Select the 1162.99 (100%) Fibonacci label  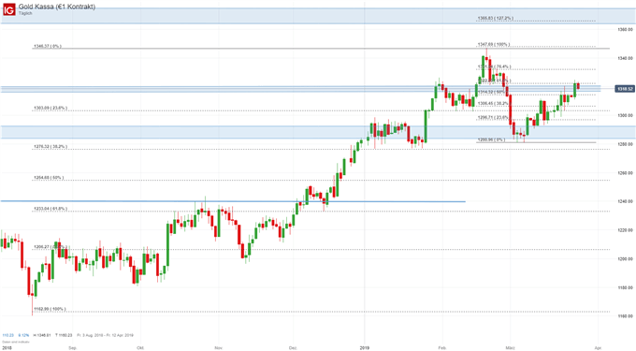(50, 309)
